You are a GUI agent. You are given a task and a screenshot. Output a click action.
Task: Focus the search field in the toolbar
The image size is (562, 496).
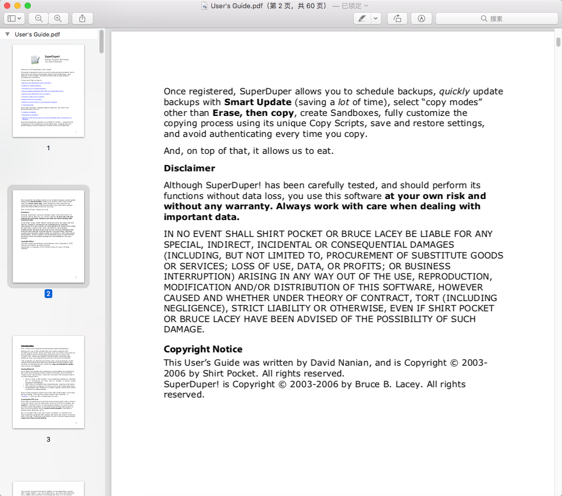(x=496, y=18)
